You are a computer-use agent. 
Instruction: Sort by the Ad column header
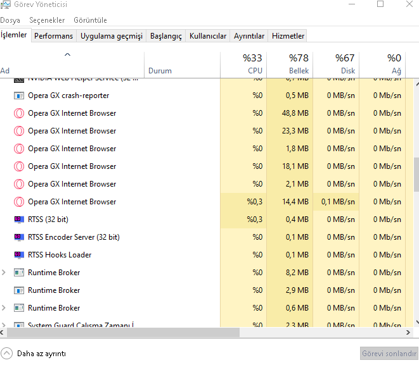72,64
